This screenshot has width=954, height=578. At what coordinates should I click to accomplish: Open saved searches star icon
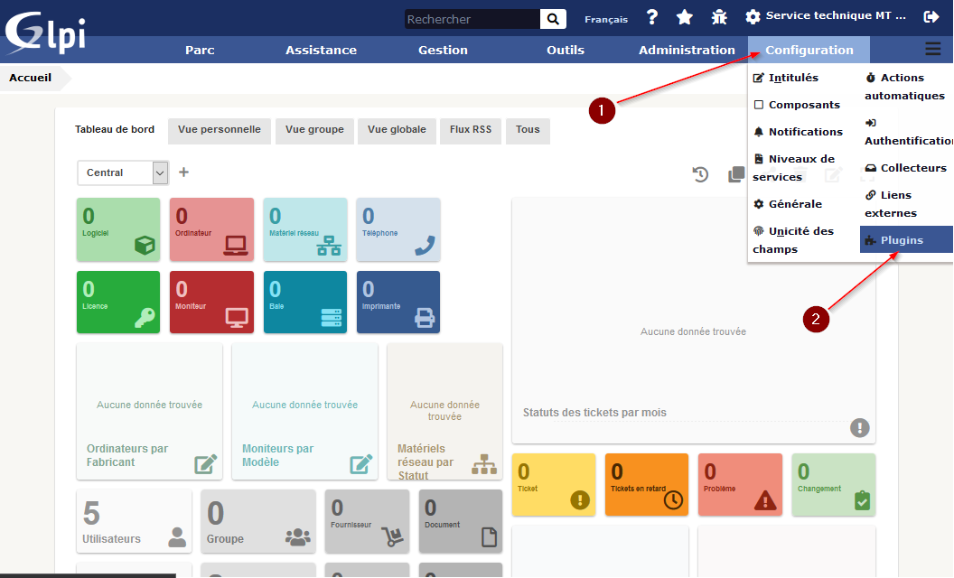pos(685,17)
